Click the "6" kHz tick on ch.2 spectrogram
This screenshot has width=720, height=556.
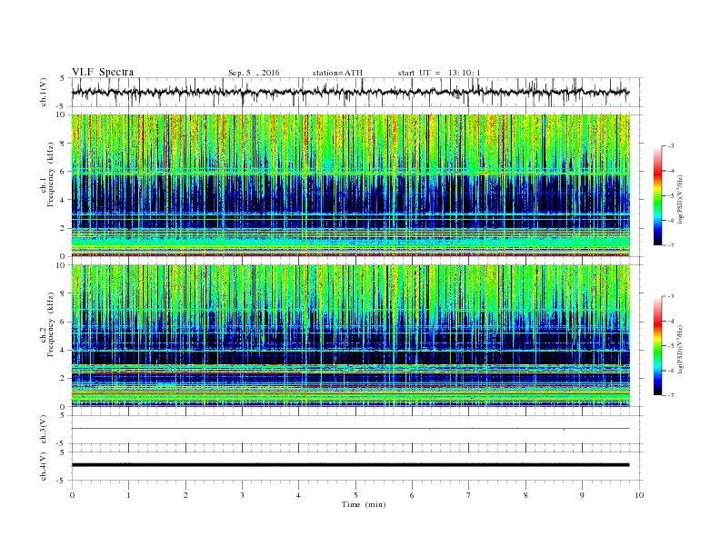tap(63, 322)
